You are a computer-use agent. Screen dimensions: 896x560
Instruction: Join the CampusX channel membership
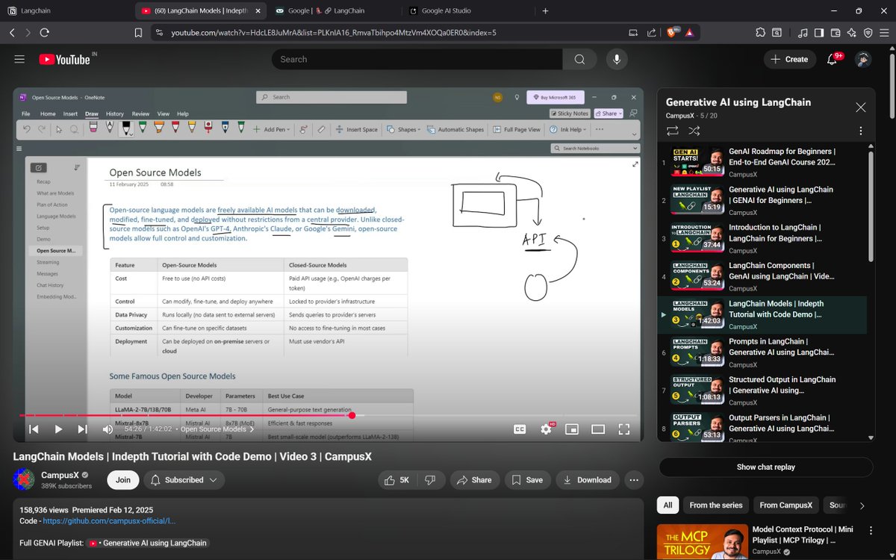coord(122,480)
